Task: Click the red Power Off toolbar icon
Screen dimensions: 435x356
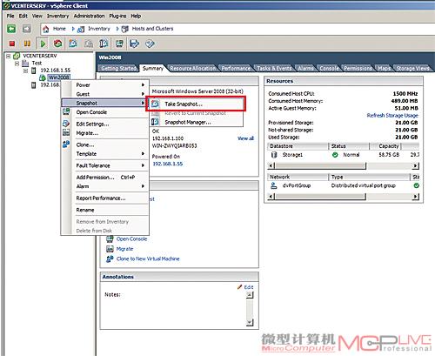Action: pyautogui.click(x=12, y=44)
